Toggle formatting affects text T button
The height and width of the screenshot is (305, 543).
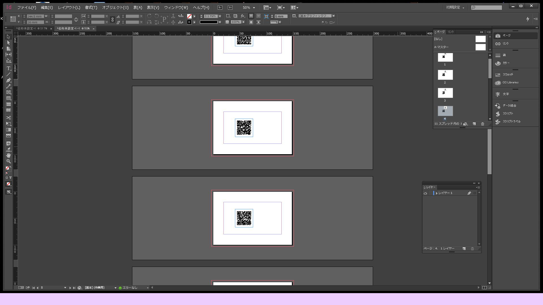[x=10, y=178]
